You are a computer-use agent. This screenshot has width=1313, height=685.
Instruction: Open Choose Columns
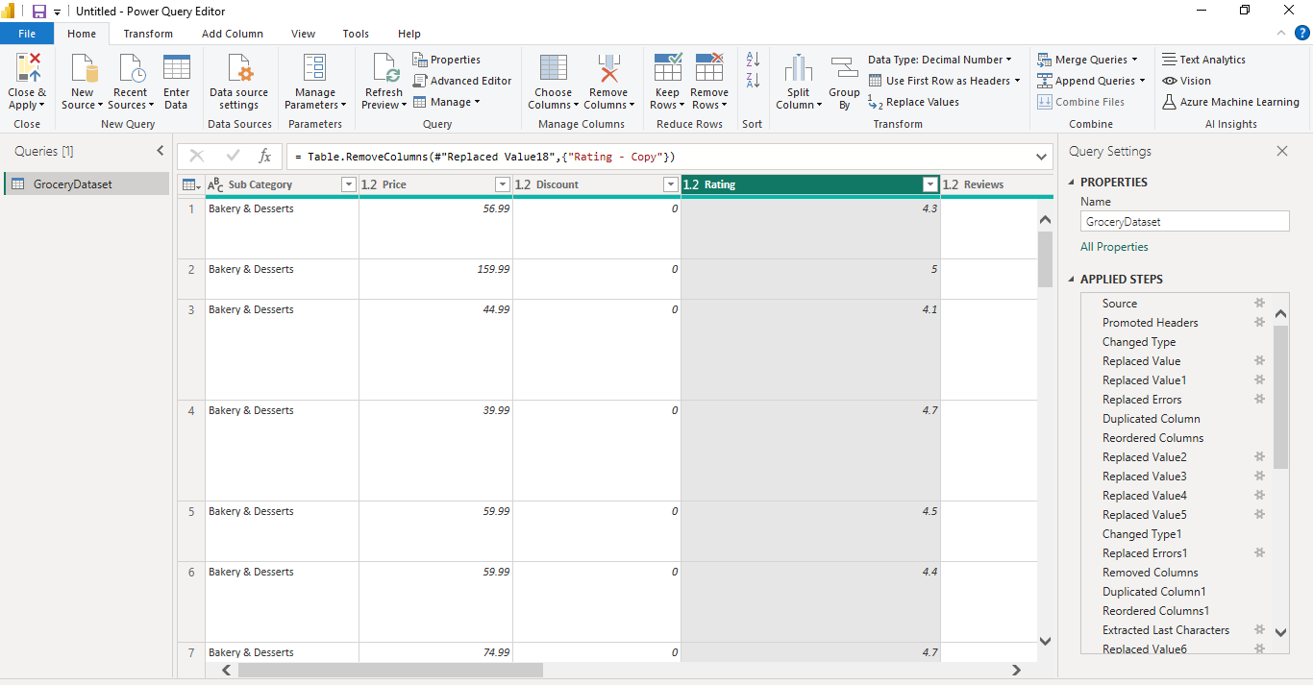[553, 82]
